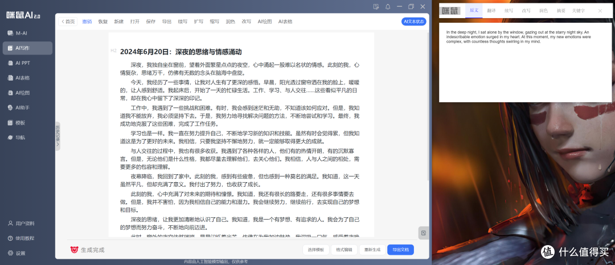Click the 咪鼠 logo in the floating panel
The height and width of the screenshot is (265, 615).
[449, 11]
